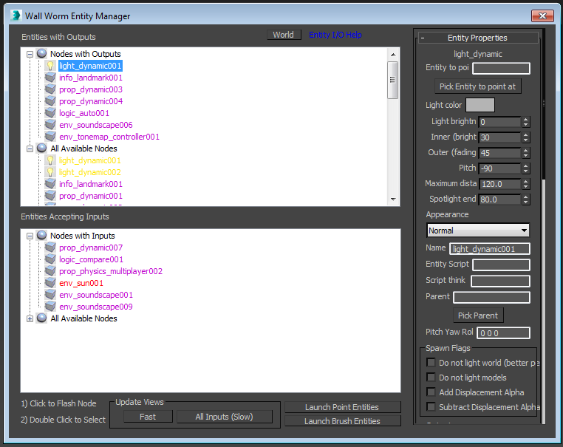Image resolution: width=563 pixels, height=447 pixels.
Task: Click the Pitch Yaw Roll field
Action: (503, 332)
